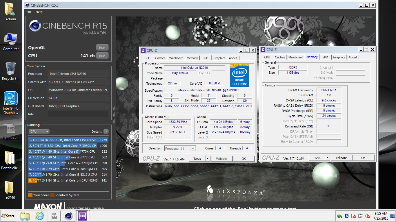Select the CaptureP PNG file icon
396x222 pixels.
pos(11,132)
